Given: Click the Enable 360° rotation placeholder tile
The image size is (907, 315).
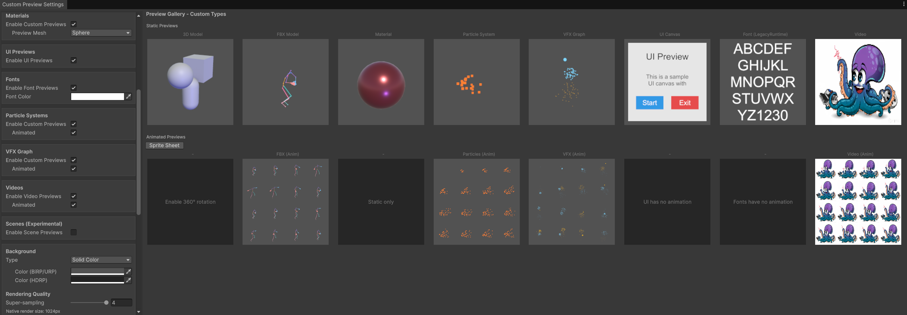Looking at the screenshot, I should pyautogui.click(x=190, y=202).
